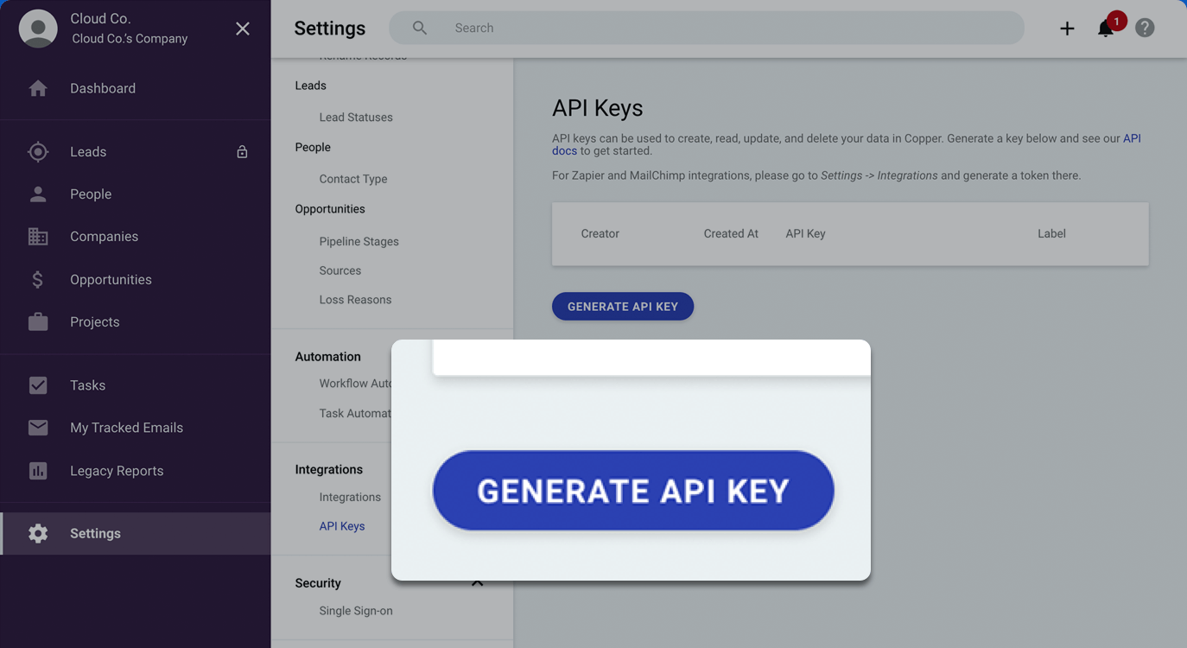Open Dashboard in the sidebar
1187x648 pixels.
[x=103, y=88]
